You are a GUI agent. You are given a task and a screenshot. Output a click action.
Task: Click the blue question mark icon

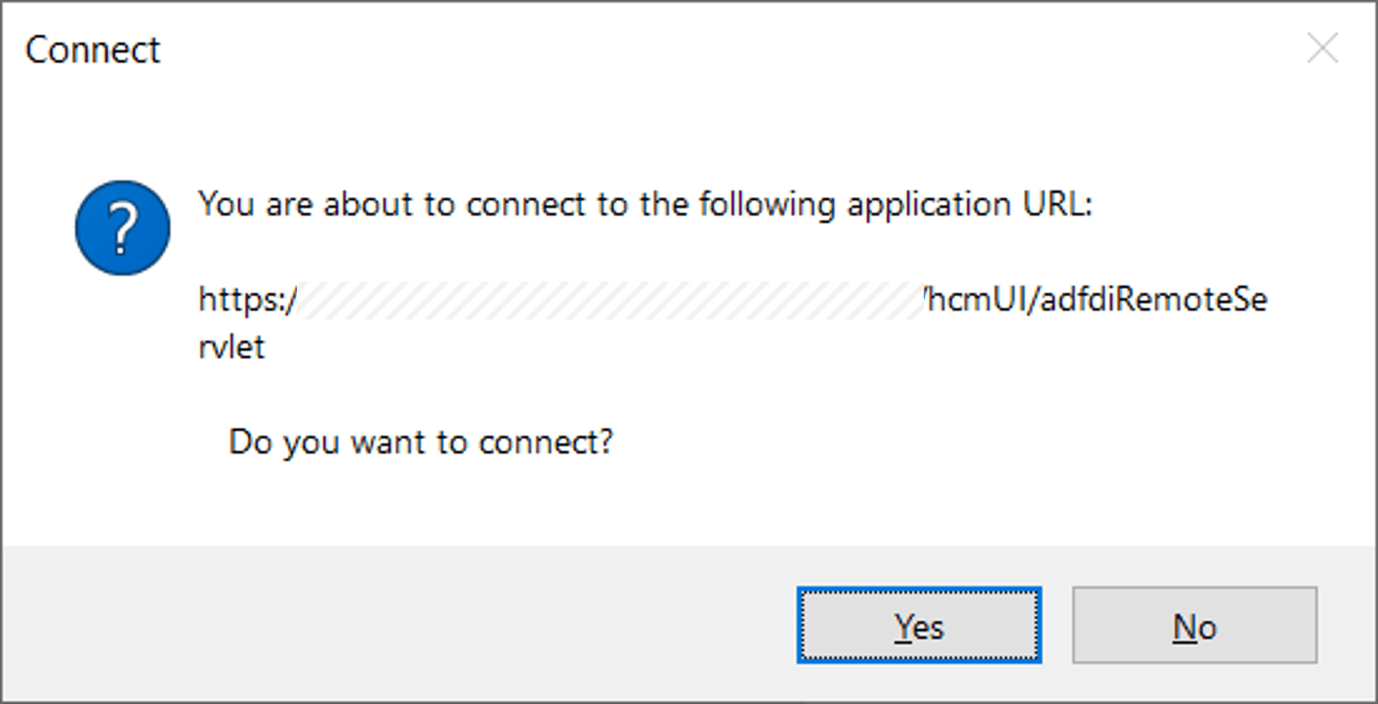(122, 228)
